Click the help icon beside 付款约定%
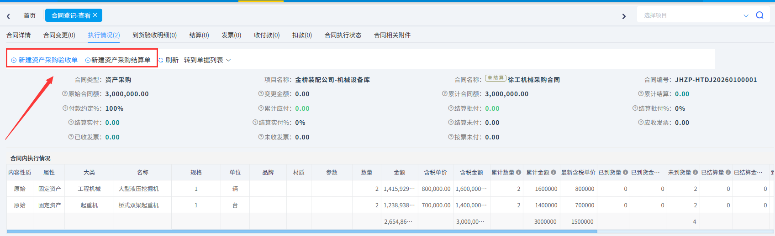 (x=65, y=108)
